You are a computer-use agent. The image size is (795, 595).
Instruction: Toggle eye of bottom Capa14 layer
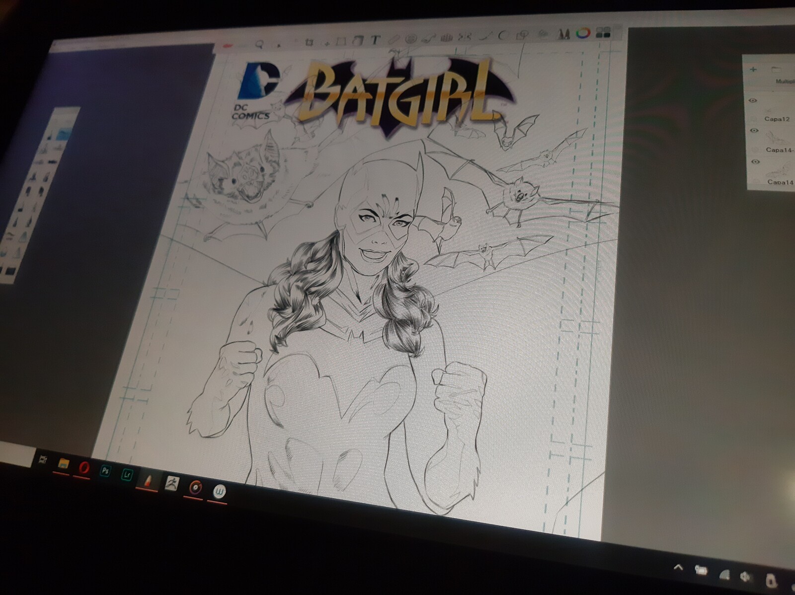pyautogui.click(x=755, y=162)
